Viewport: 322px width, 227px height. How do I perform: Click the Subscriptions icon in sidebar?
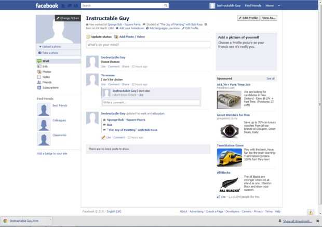(39, 87)
